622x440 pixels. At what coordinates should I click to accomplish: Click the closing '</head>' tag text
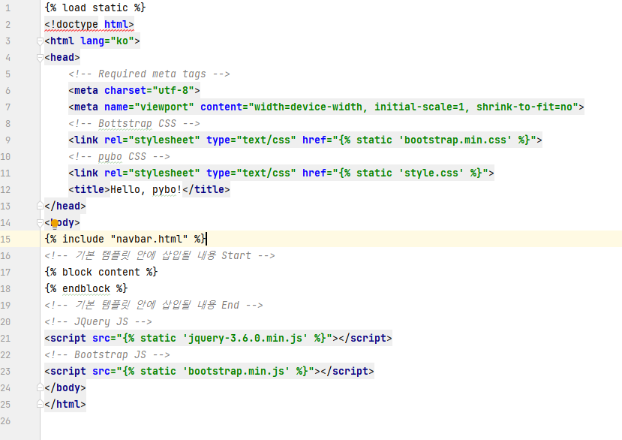(65, 206)
